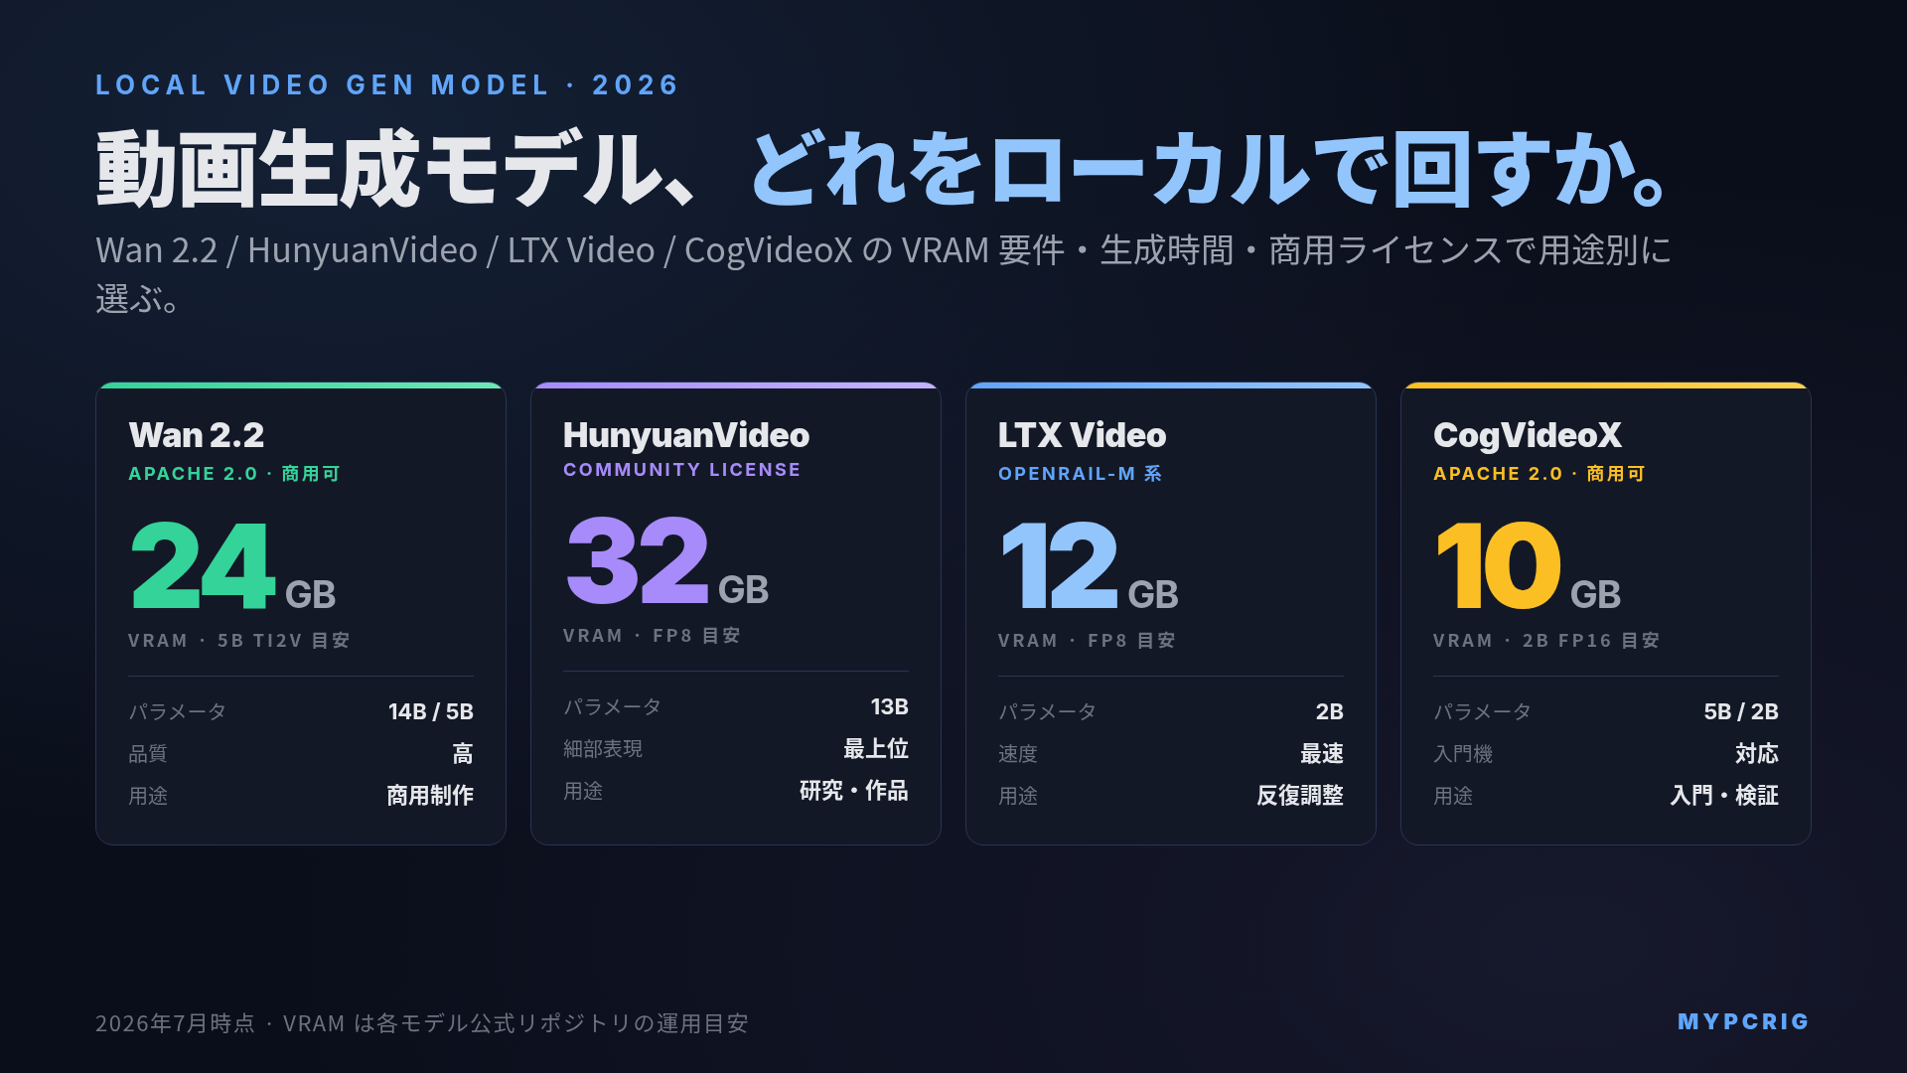This screenshot has height=1073, width=1907.
Task: Click the 'GB' unit next to 24
Action: coord(310,594)
